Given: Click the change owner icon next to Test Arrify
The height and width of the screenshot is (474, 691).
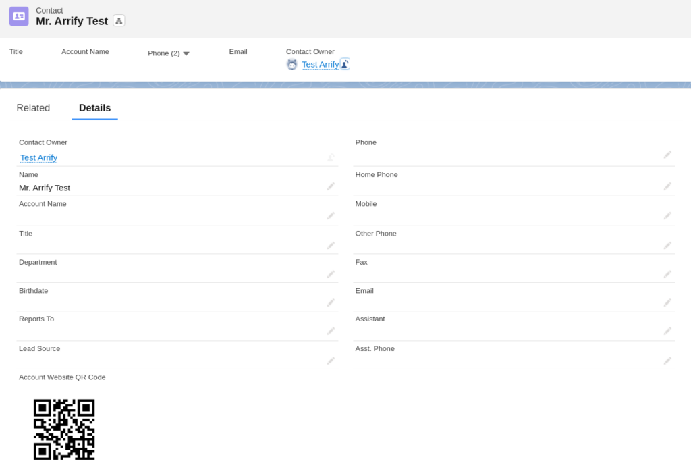Looking at the screenshot, I should click(x=345, y=64).
